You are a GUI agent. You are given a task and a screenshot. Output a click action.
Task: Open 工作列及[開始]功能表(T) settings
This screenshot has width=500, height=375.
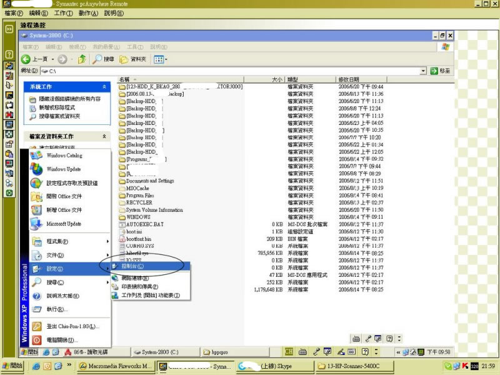[x=151, y=295]
